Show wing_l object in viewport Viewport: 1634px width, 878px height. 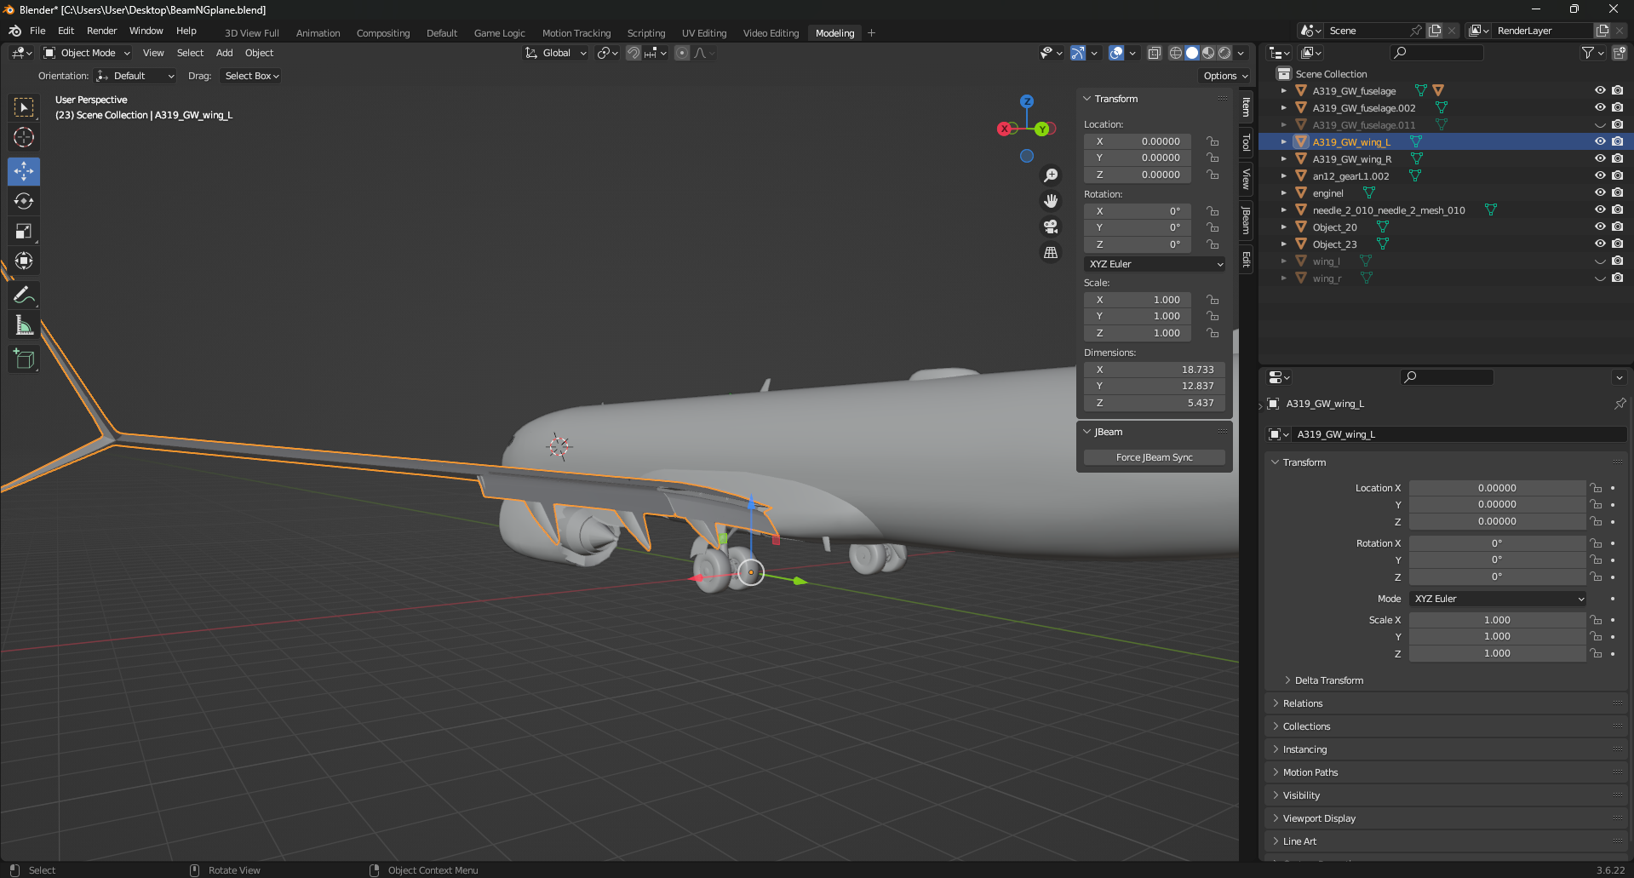(1600, 261)
